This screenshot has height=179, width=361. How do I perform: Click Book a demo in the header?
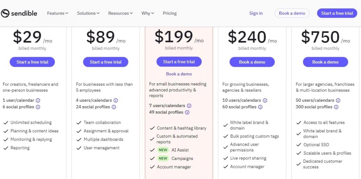[x=292, y=13]
